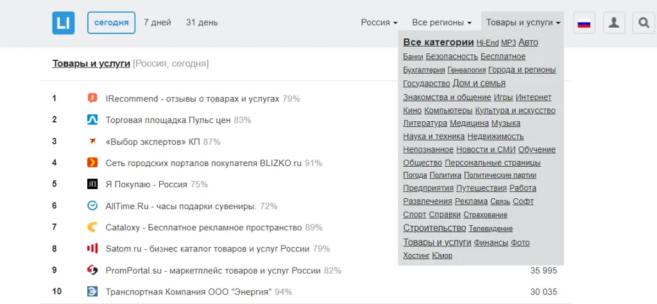Click the AllTime.Ru clock favicon
Viewport: 657px width, 304px height.
pyautogui.click(x=92, y=206)
